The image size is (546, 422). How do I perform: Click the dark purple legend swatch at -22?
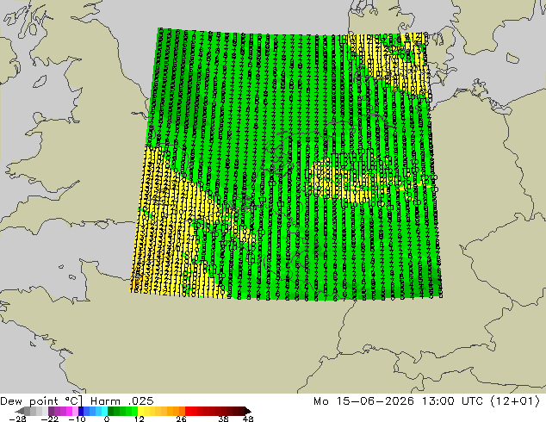pos(51,411)
